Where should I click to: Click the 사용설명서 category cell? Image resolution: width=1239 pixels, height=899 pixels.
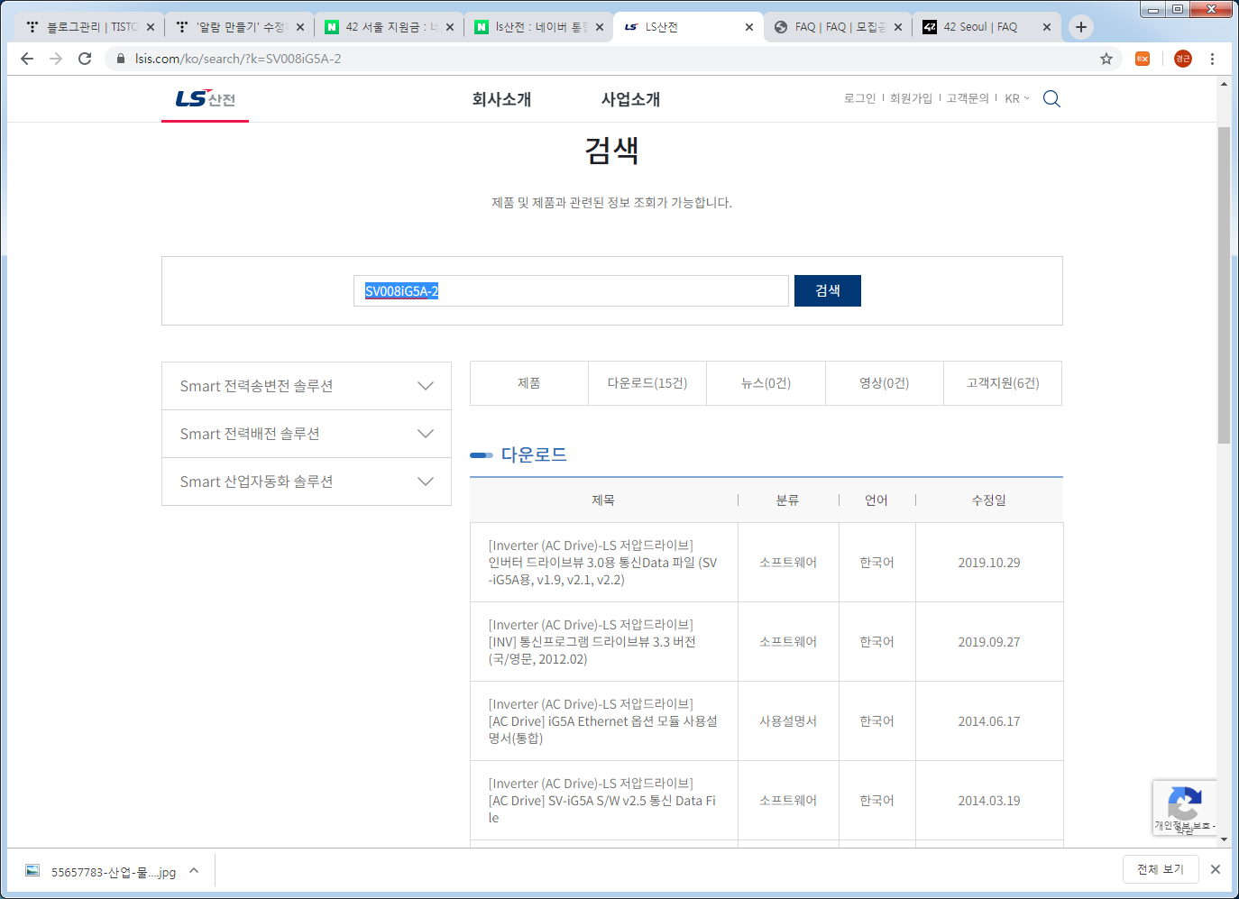[x=788, y=721]
